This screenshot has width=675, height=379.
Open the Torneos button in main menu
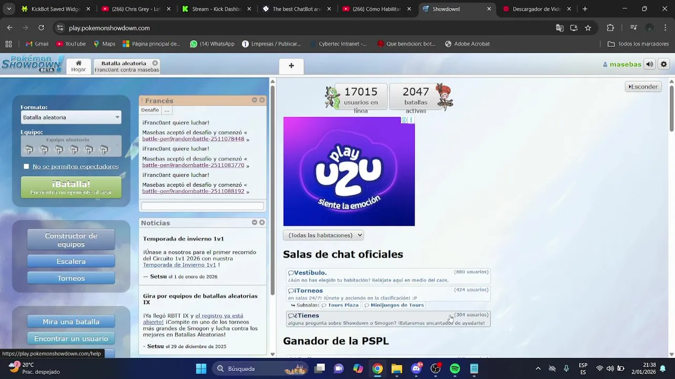click(71, 278)
